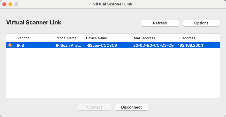Click the grayed-out Connect button
This screenshot has width=226, height=117.
pos(95,107)
